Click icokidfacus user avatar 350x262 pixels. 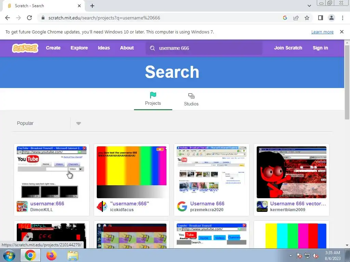tap(102, 206)
